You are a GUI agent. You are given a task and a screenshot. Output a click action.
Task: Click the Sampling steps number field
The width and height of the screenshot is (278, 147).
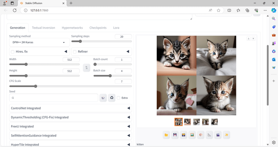(x=123, y=37)
